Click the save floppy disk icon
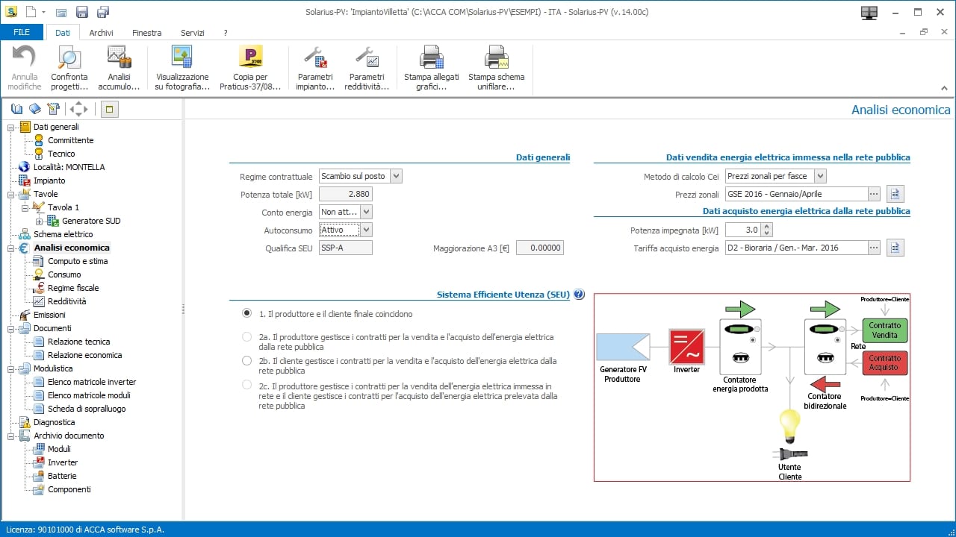Viewport: 956px width, 537px height. [x=82, y=12]
